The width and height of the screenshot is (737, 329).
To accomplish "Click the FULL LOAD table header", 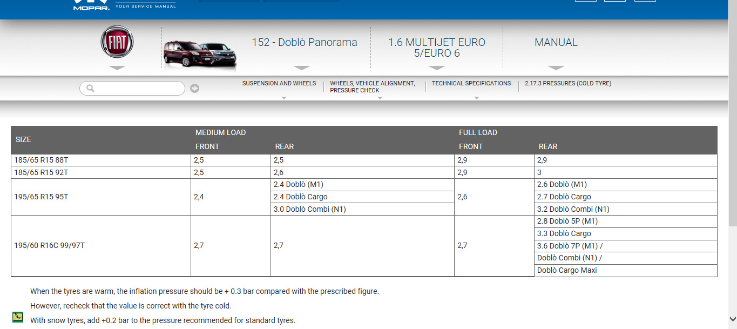I will (478, 132).
